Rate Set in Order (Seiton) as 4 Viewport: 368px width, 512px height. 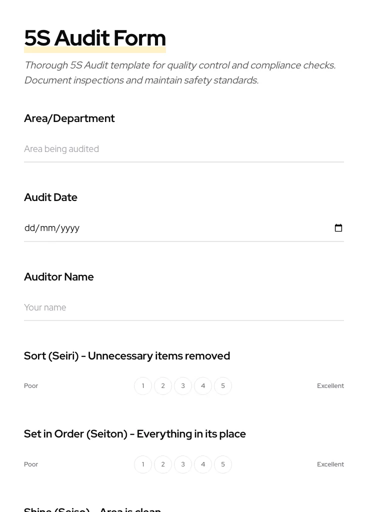tap(203, 464)
